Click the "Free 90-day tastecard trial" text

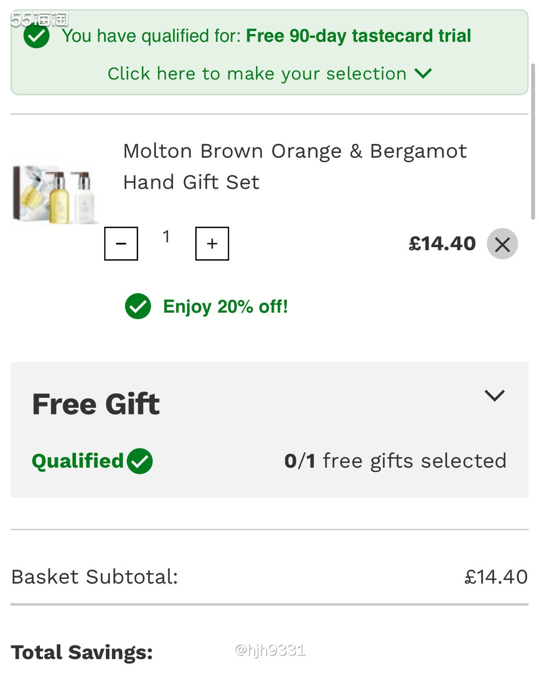coord(358,36)
